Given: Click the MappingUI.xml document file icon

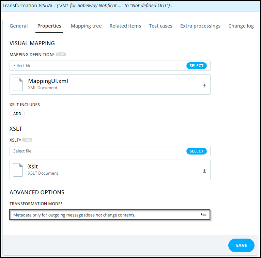Looking at the screenshot, I should pyautogui.click(x=18, y=84).
